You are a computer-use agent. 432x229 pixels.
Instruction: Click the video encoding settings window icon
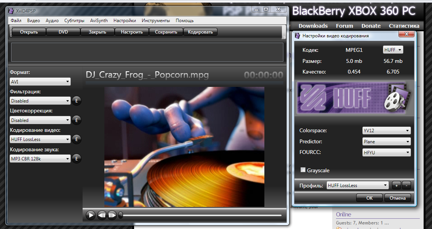pos(297,36)
